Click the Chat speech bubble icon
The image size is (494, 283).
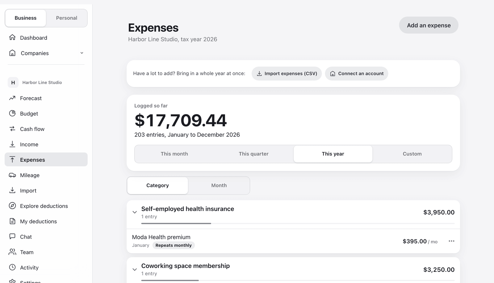click(x=12, y=237)
